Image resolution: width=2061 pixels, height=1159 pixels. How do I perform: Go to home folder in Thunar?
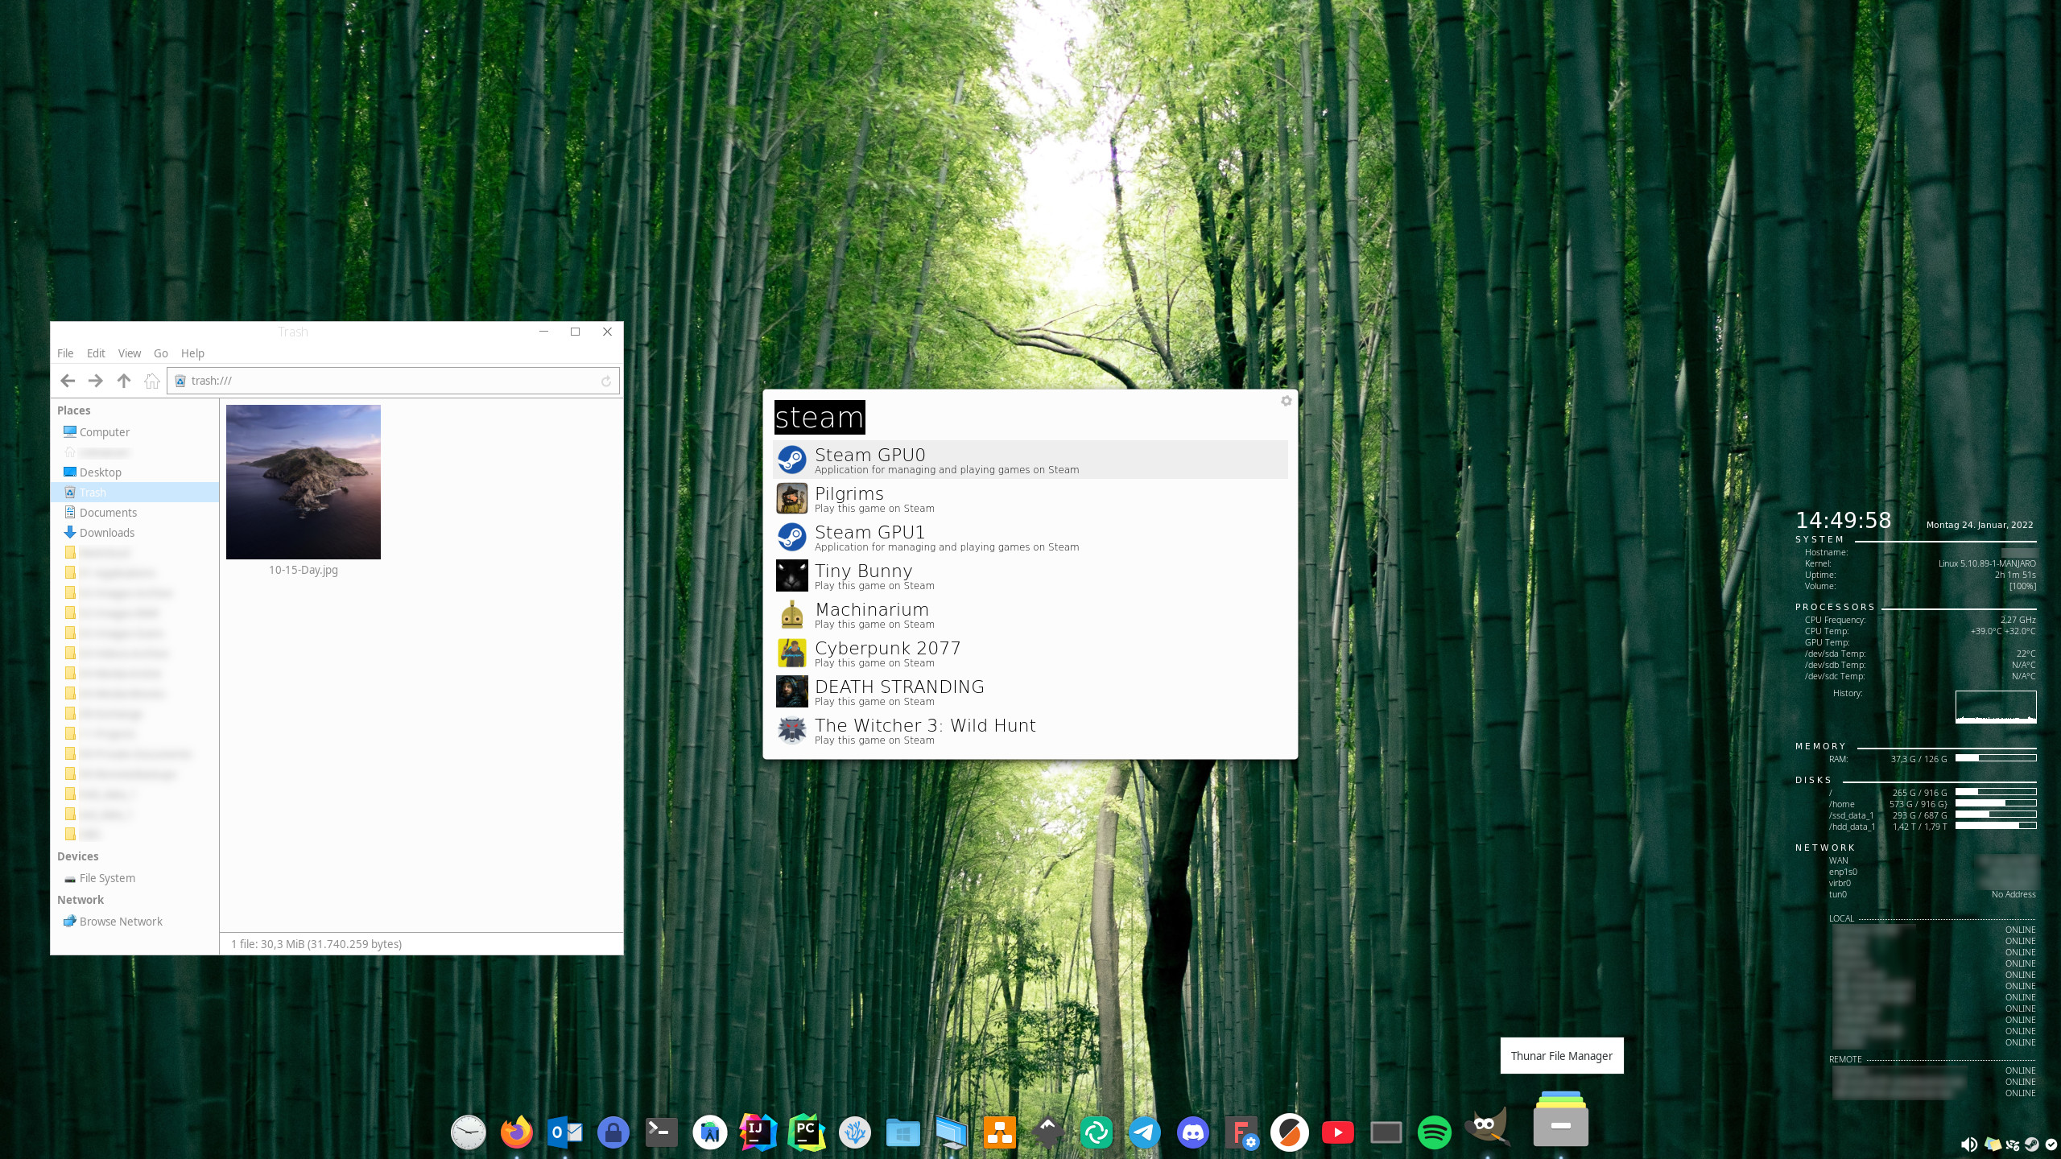(151, 381)
